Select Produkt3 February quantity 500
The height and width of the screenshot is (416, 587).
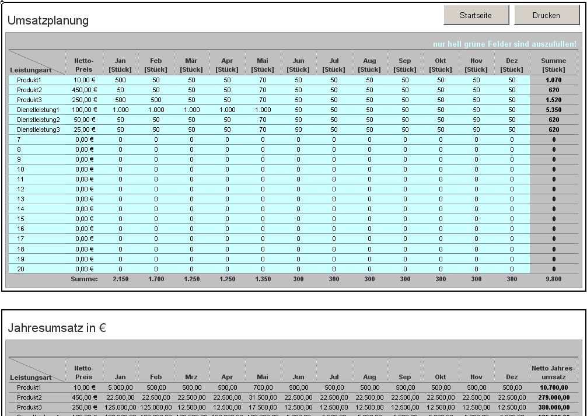point(156,100)
